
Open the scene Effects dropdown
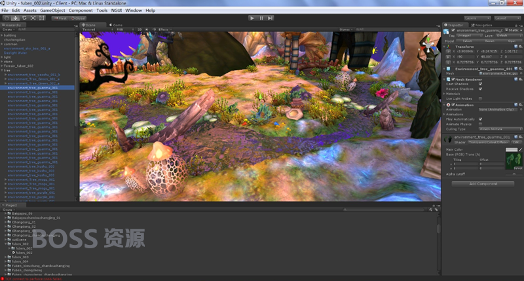tap(165, 29)
